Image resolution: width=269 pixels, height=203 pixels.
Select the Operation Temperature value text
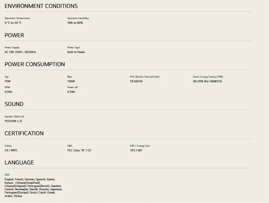coord(13,23)
